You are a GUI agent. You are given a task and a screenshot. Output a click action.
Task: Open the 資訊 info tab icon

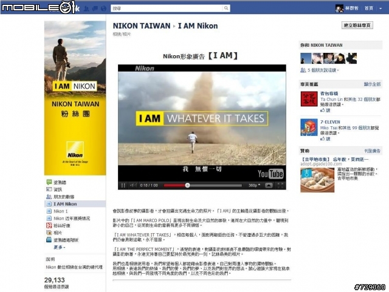(49, 189)
